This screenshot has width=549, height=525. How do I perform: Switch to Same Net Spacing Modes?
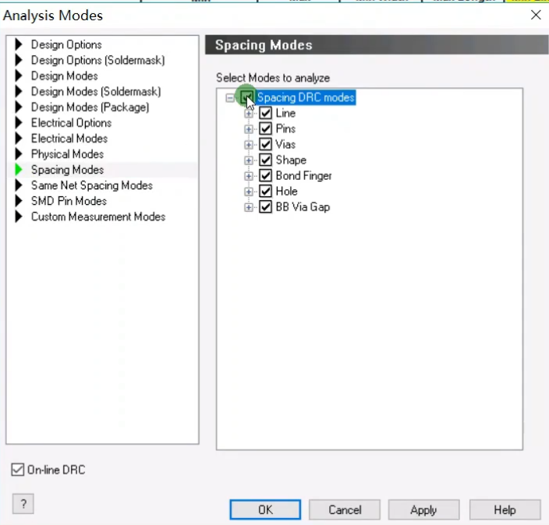(92, 185)
